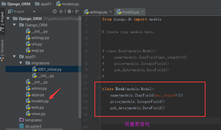Toggle the fold marker at line 10

click(x=100, y=76)
